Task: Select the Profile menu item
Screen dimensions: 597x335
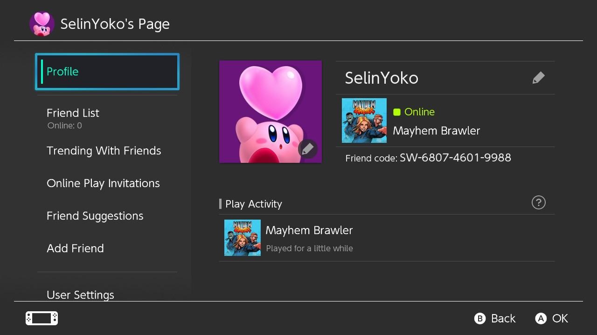Action: click(107, 72)
